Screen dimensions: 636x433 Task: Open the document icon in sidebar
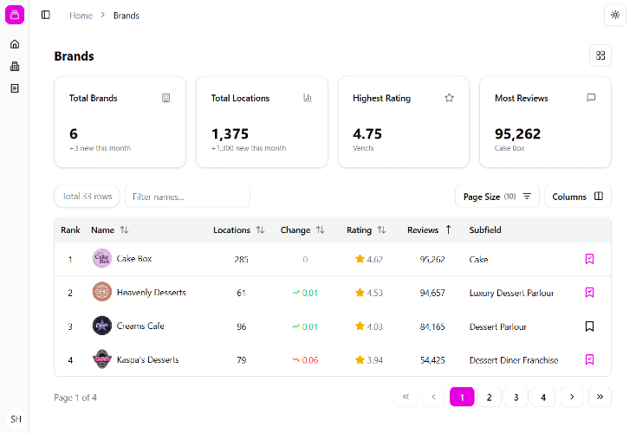click(x=15, y=88)
